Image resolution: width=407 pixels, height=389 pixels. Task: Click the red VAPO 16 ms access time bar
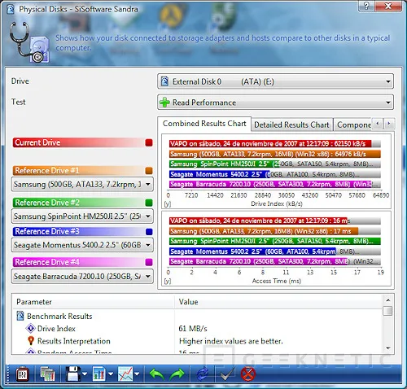click(x=258, y=221)
